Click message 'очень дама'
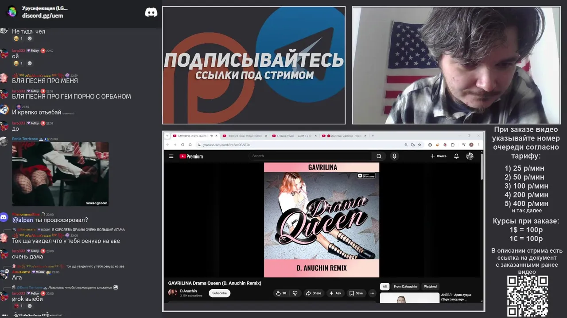This screenshot has width=567, height=318. [x=27, y=257]
